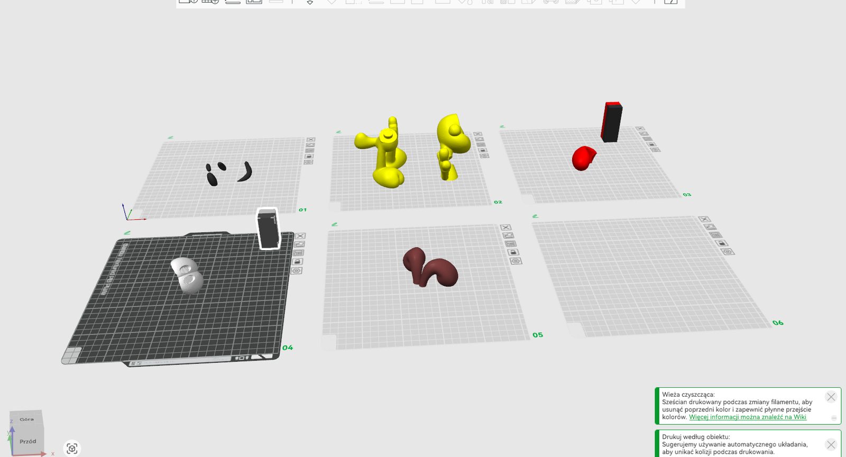846x457 pixels.
Task: Select the black wipe tower on plate 04
Action: click(268, 229)
